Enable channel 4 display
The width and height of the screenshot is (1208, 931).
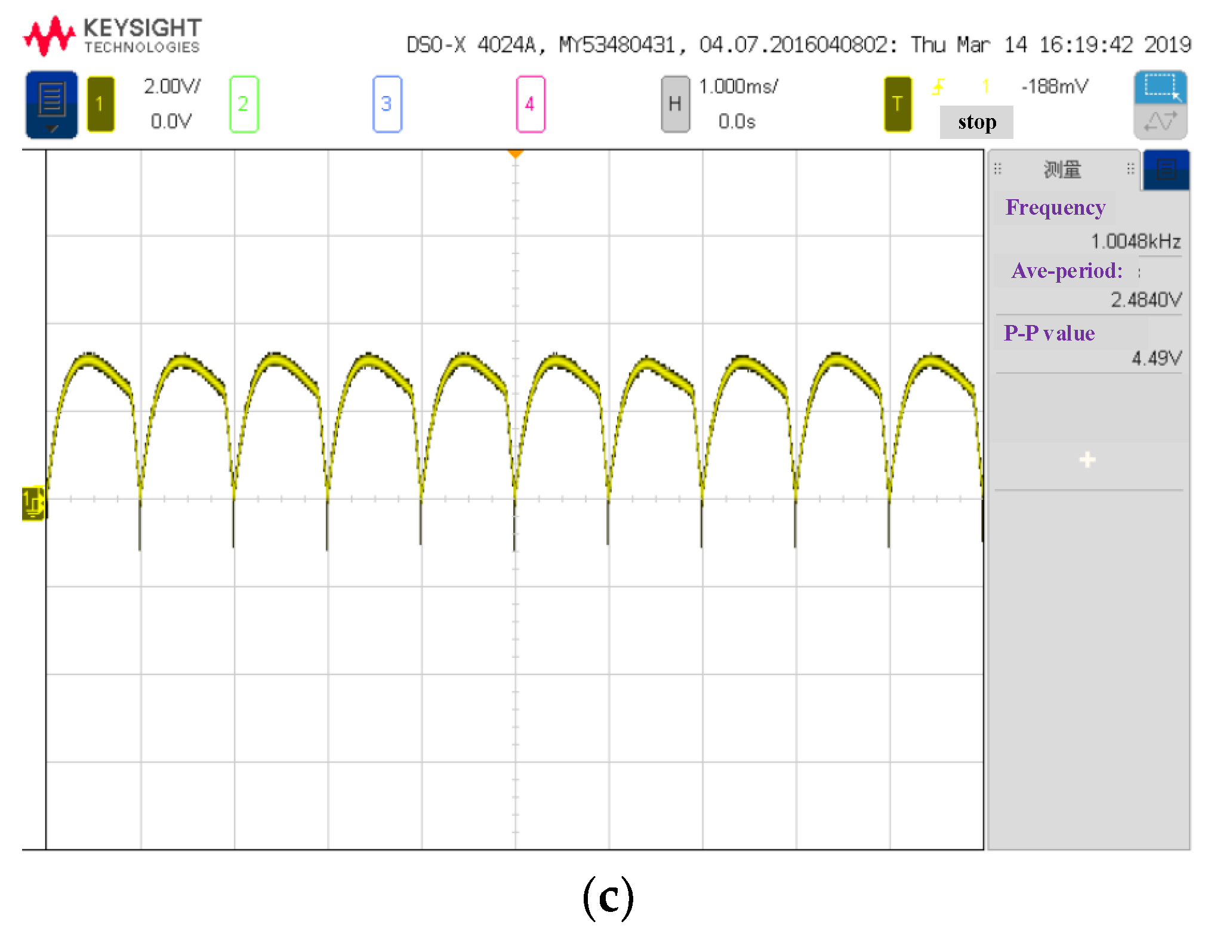click(530, 104)
